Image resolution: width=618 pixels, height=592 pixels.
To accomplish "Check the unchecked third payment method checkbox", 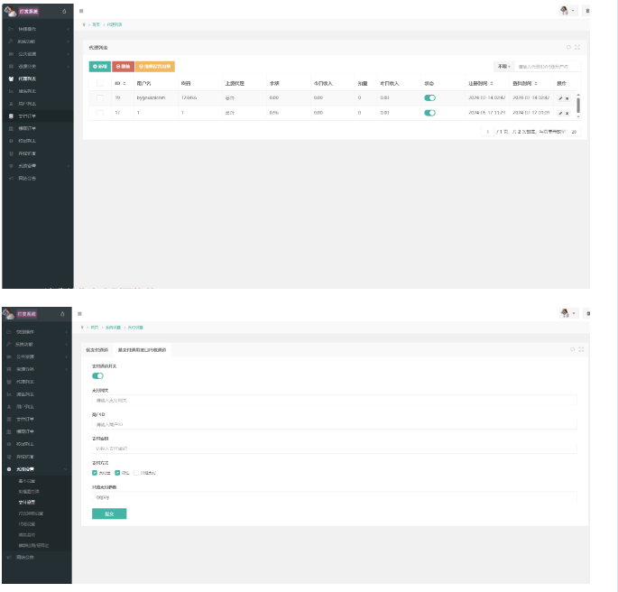I will 136,472.
